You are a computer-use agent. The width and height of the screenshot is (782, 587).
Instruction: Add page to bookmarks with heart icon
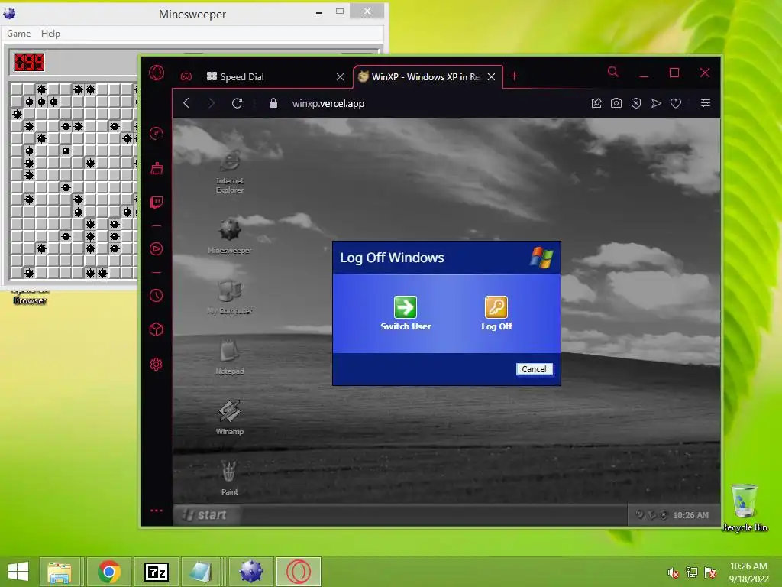[676, 103]
